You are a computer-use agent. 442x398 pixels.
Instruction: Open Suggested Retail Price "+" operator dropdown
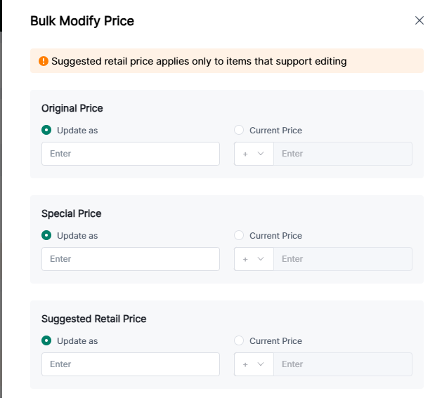coord(253,364)
